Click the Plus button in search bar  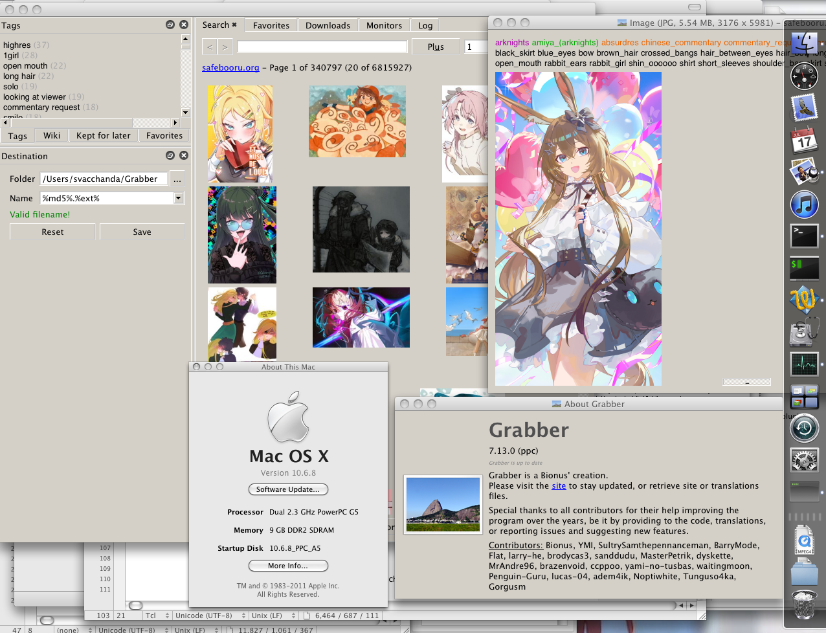(436, 47)
